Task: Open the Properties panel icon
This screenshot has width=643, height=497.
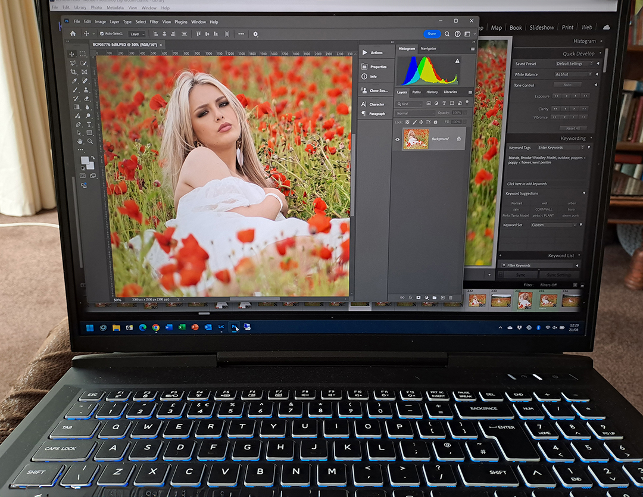Action: point(364,67)
